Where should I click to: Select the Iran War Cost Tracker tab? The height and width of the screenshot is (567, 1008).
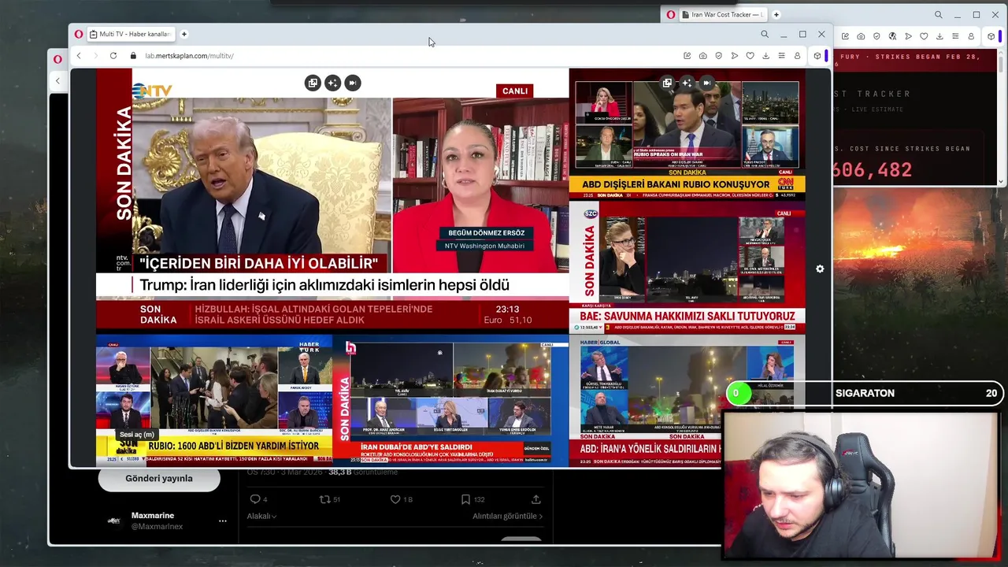pyautogui.click(x=723, y=14)
